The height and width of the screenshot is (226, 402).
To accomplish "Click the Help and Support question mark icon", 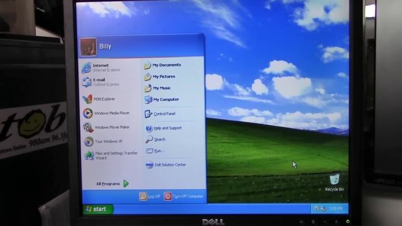I will (149, 128).
